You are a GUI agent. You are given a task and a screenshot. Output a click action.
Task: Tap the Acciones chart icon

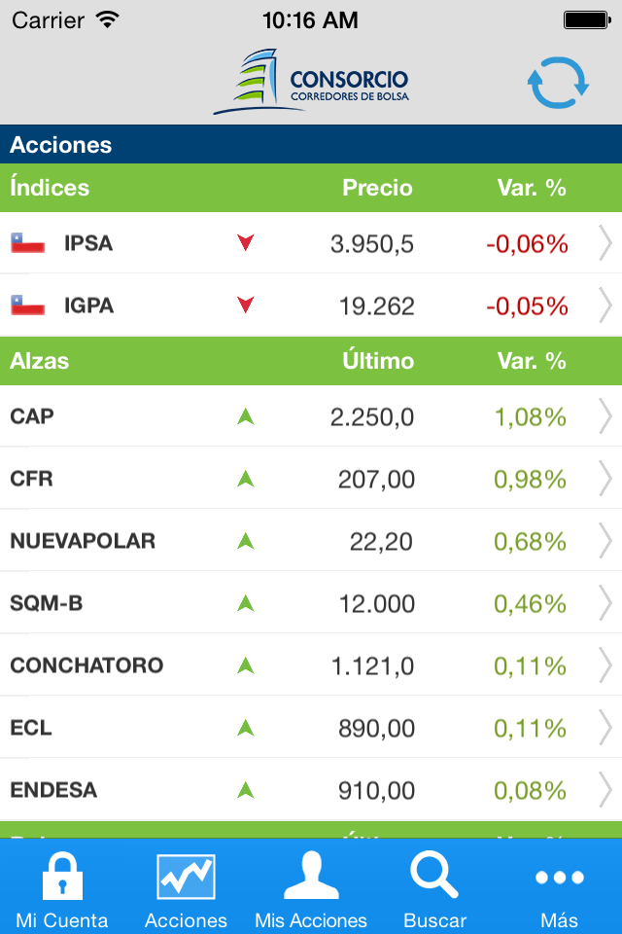click(186, 876)
